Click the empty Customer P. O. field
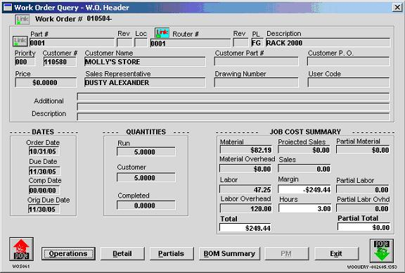Image resolution: width=405 pixels, height=273 pixels. point(349,61)
